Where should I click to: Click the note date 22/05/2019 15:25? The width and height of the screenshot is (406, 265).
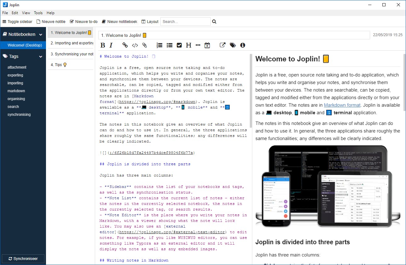tap(388, 35)
